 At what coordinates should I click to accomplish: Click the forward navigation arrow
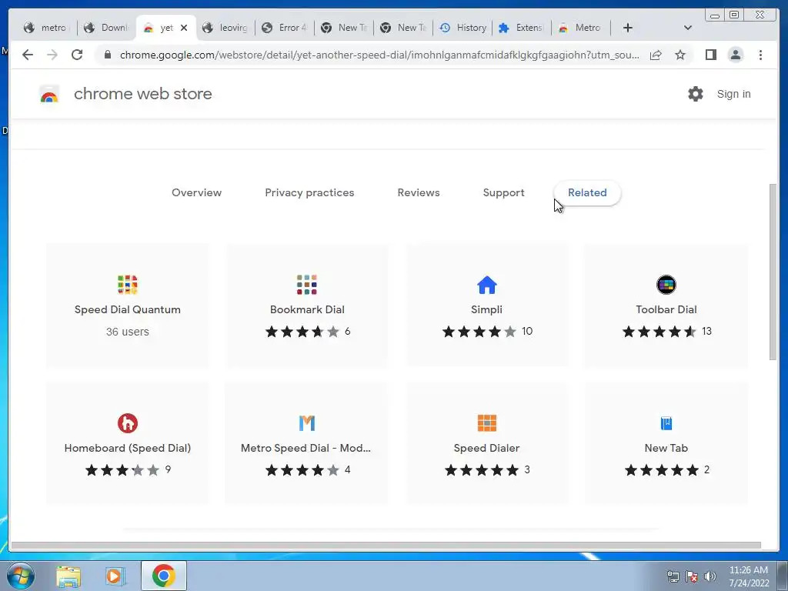click(x=52, y=55)
